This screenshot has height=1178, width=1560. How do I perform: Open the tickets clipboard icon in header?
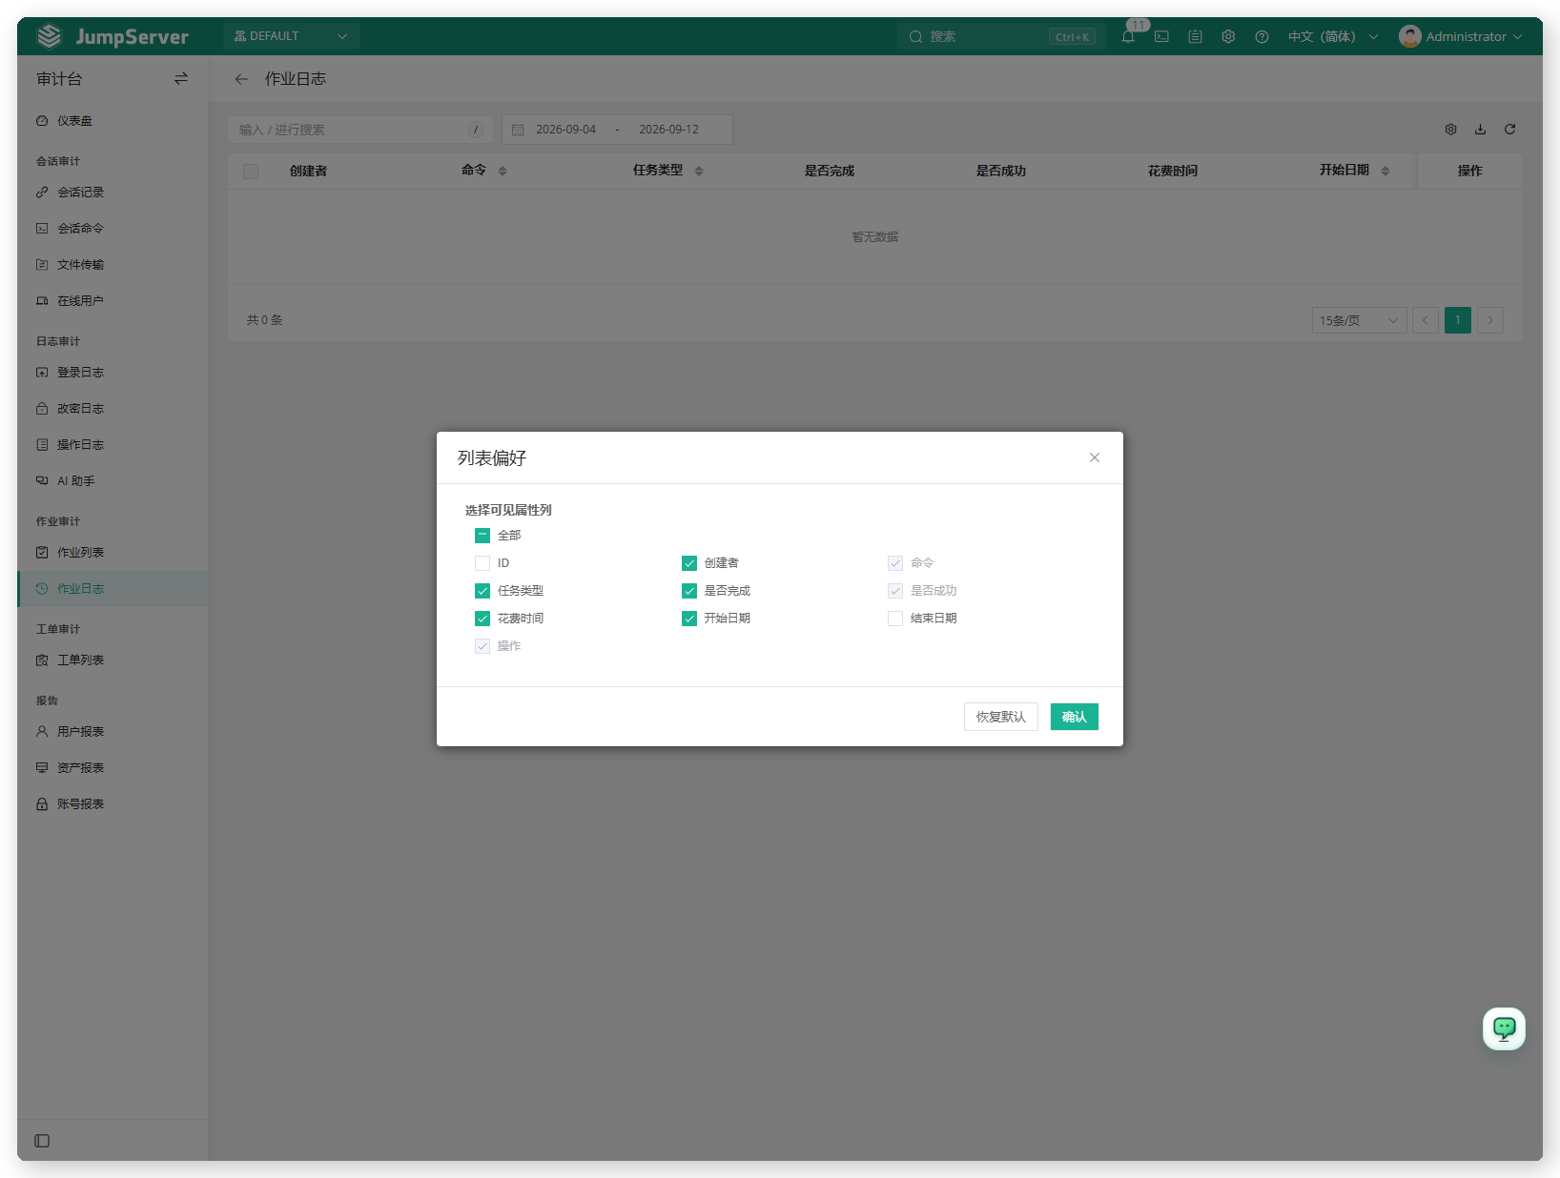click(1195, 36)
